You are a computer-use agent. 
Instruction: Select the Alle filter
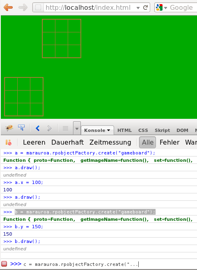147,143
